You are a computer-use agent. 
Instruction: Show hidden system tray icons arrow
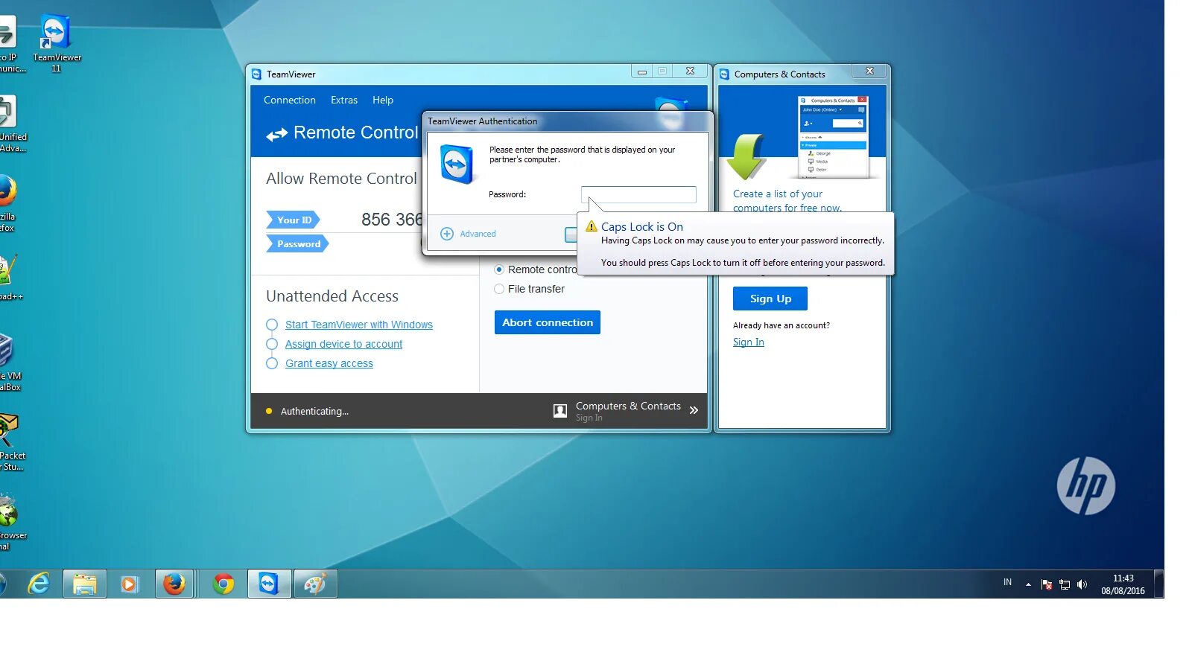tap(1028, 584)
